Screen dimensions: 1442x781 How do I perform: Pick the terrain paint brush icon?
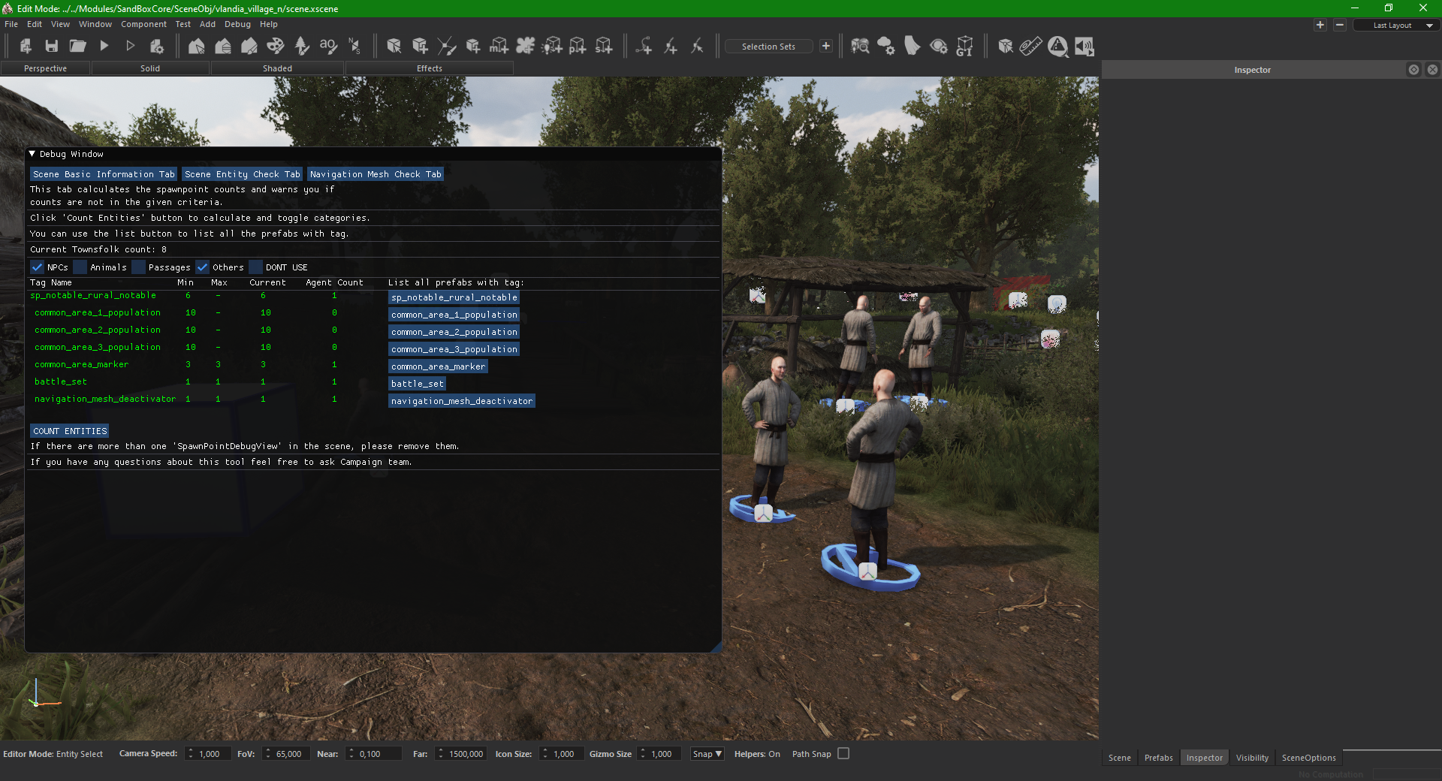pyautogui.click(x=249, y=47)
